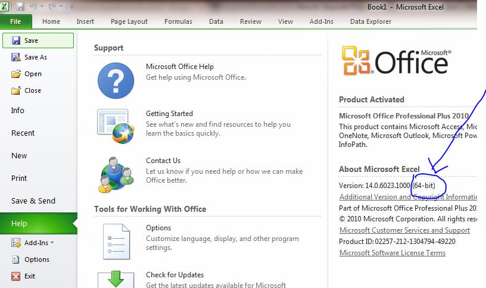
Task: Switch to the Insert ribbon tab
Action: [x=85, y=21]
